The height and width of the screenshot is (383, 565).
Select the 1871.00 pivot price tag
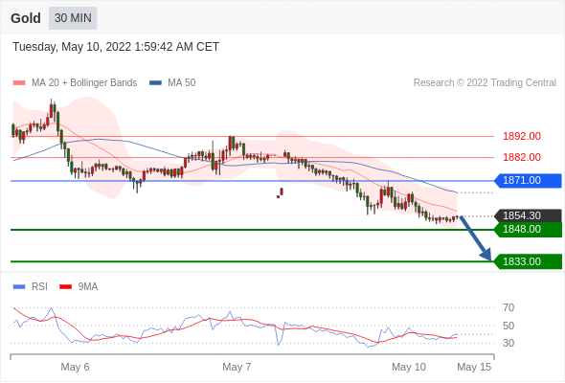coord(528,181)
